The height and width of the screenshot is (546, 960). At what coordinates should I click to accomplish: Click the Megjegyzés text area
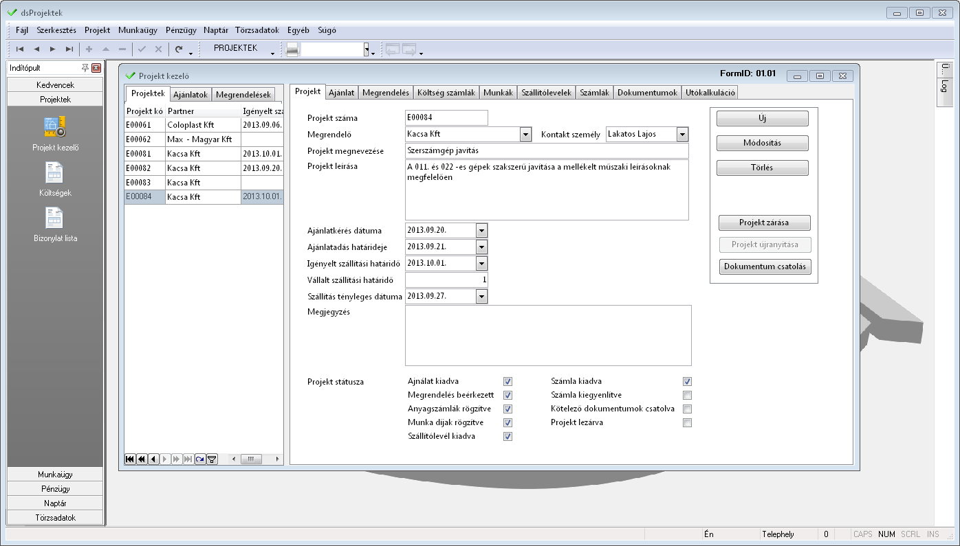point(548,335)
